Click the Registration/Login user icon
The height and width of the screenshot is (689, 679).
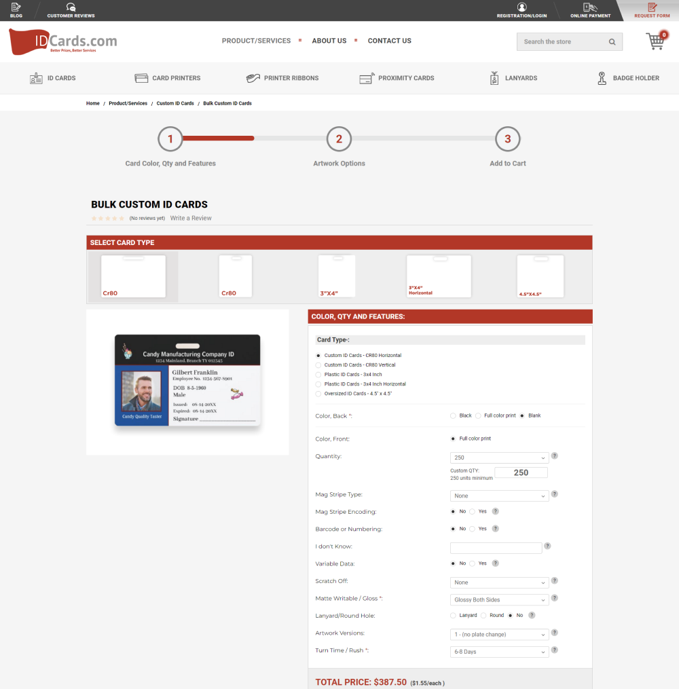click(x=521, y=7)
